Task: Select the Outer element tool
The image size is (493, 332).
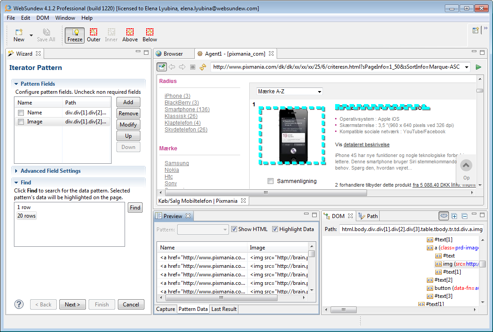Action: [94, 35]
